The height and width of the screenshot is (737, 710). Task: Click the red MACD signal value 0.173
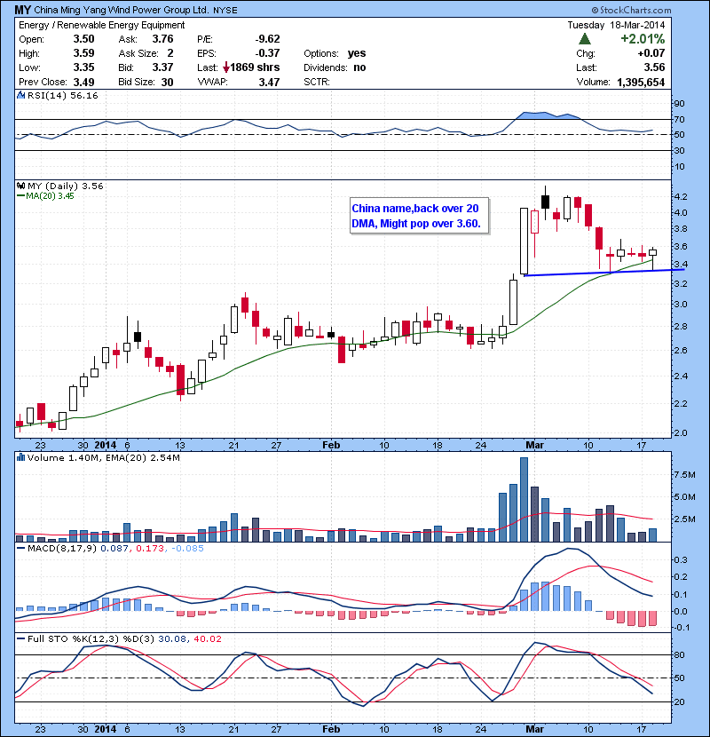coord(149,548)
